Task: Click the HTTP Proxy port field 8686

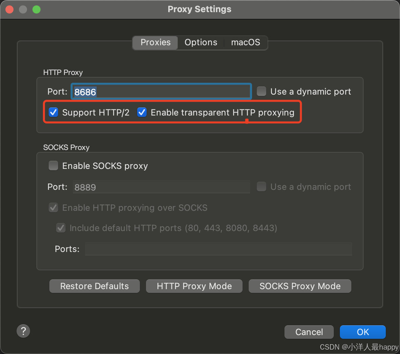Action: coord(161,92)
